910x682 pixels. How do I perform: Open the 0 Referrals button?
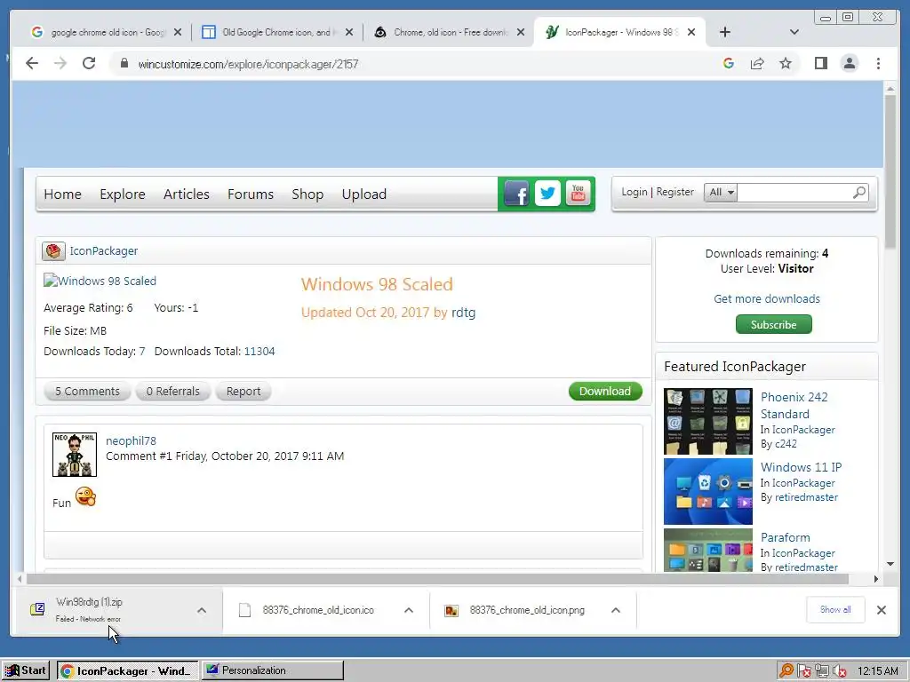[173, 392]
